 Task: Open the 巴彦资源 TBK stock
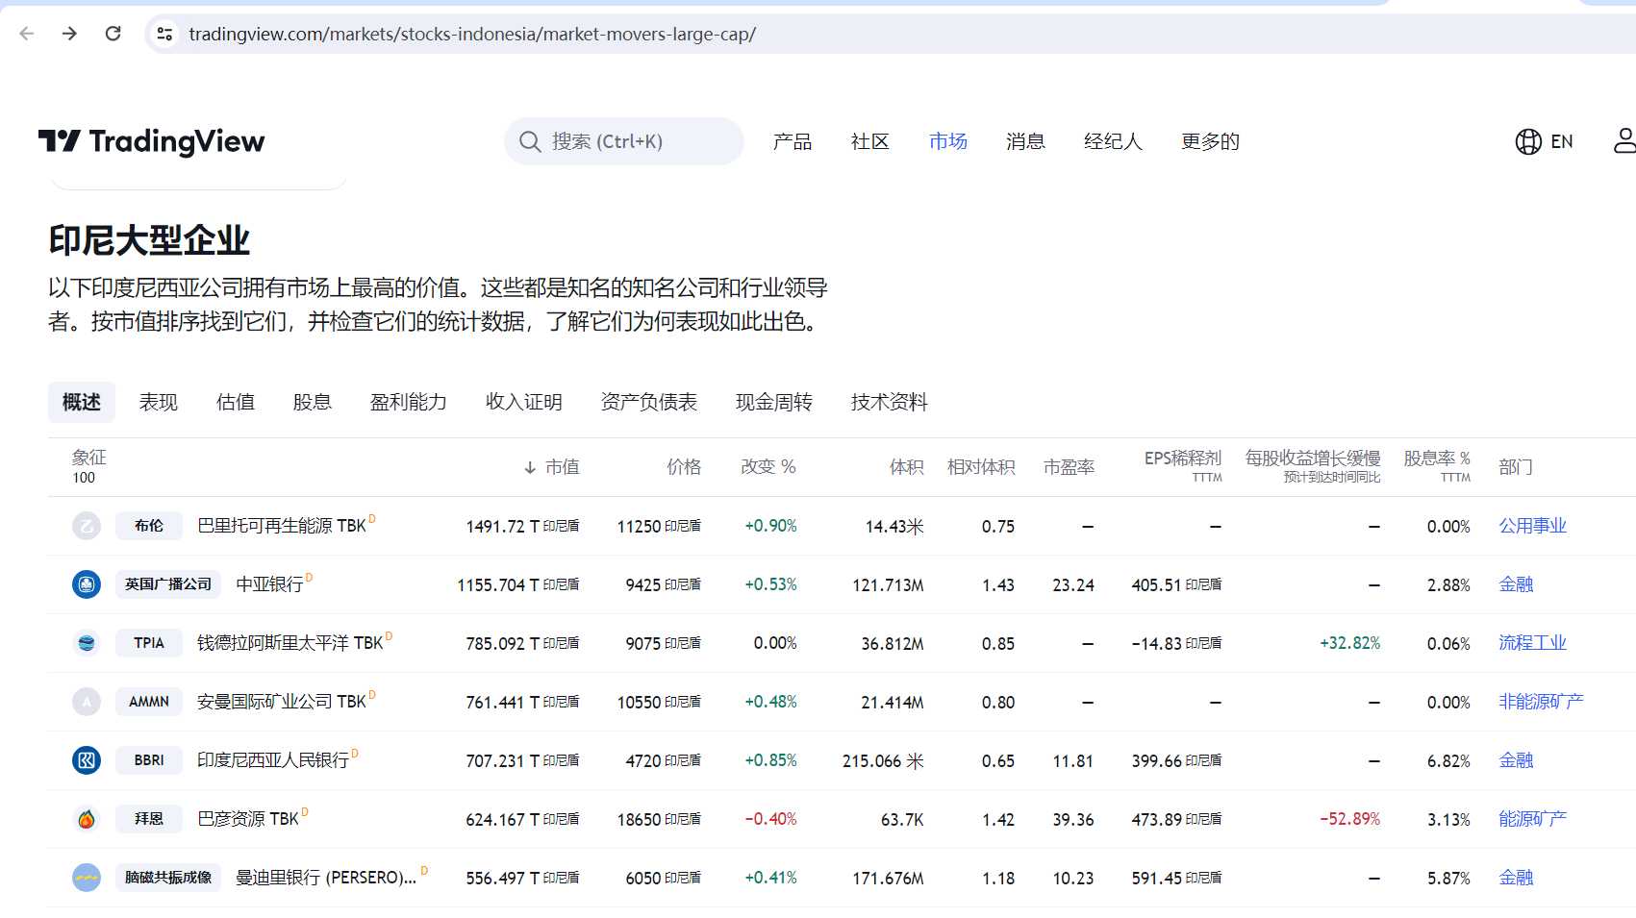248,819
